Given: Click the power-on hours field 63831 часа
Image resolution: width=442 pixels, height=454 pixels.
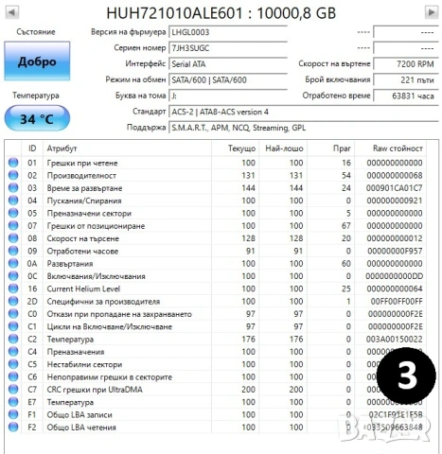Looking at the screenshot, I should pyautogui.click(x=406, y=96).
